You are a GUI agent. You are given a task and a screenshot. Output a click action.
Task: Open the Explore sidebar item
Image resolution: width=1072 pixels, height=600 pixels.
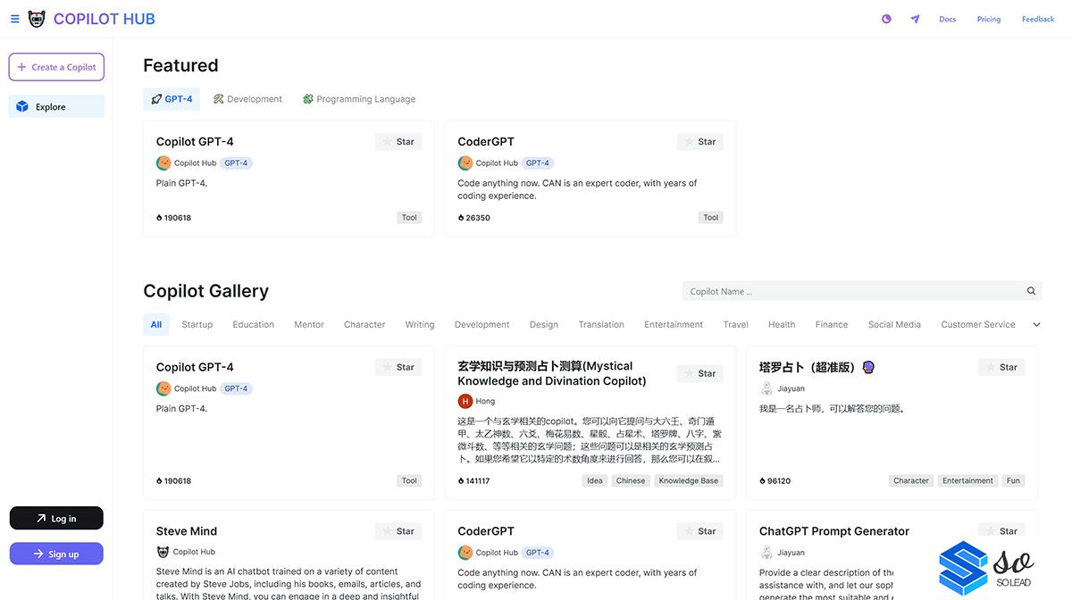point(56,107)
